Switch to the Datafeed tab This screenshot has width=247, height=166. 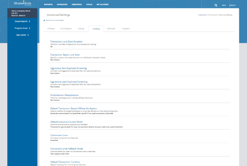coord(111,29)
